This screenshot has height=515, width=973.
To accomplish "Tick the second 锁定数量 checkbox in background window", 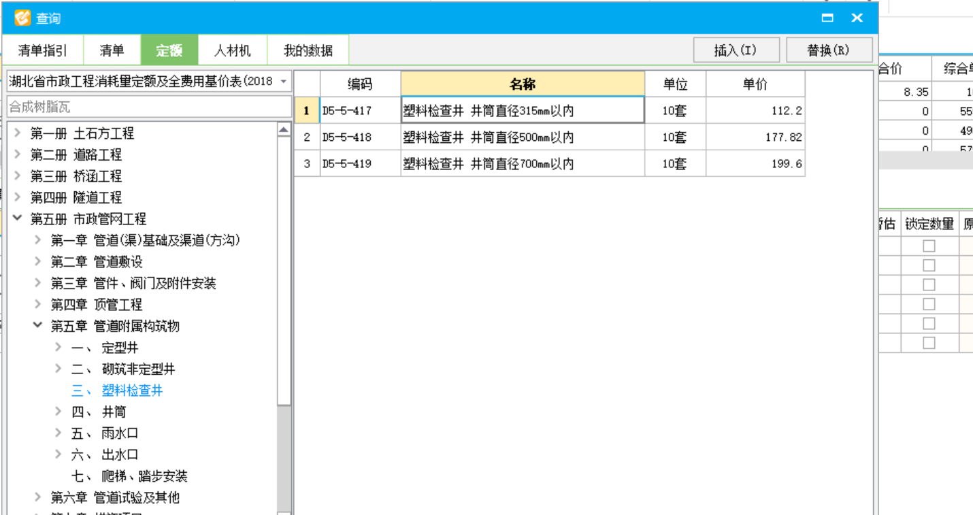I will click(929, 265).
